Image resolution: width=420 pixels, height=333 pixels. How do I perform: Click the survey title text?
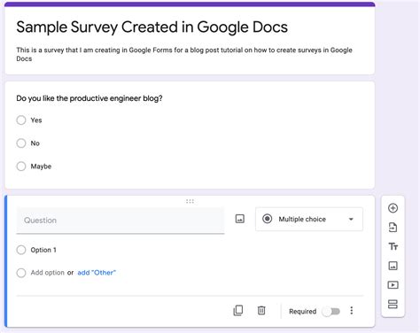(152, 27)
